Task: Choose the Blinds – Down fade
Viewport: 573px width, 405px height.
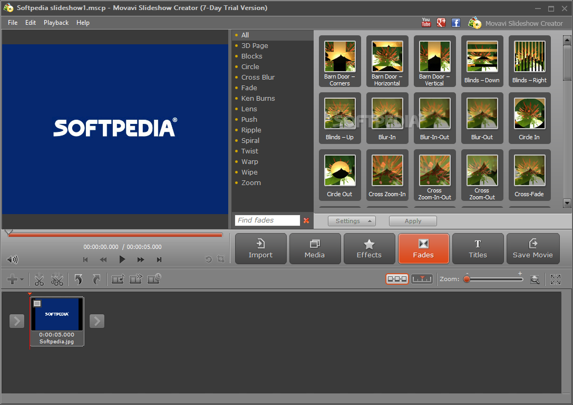Action: coord(482,61)
